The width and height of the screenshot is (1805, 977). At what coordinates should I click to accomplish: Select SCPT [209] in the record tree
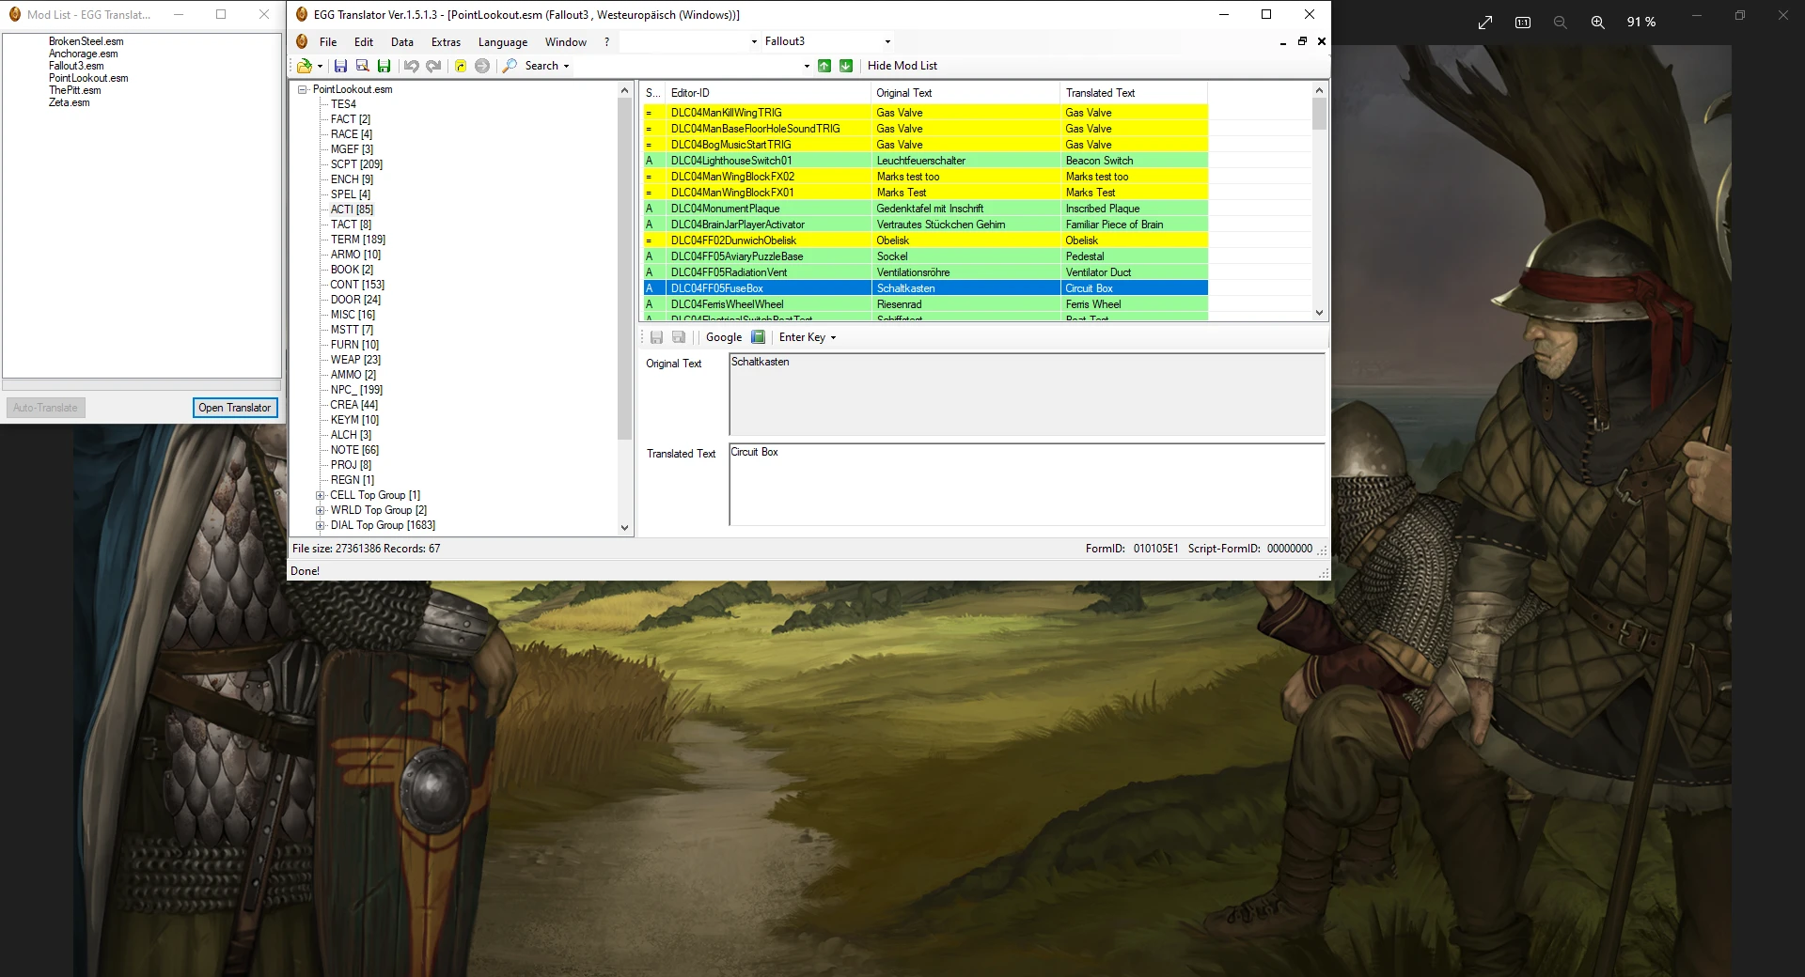pyautogui.click(x=356, y=164)
